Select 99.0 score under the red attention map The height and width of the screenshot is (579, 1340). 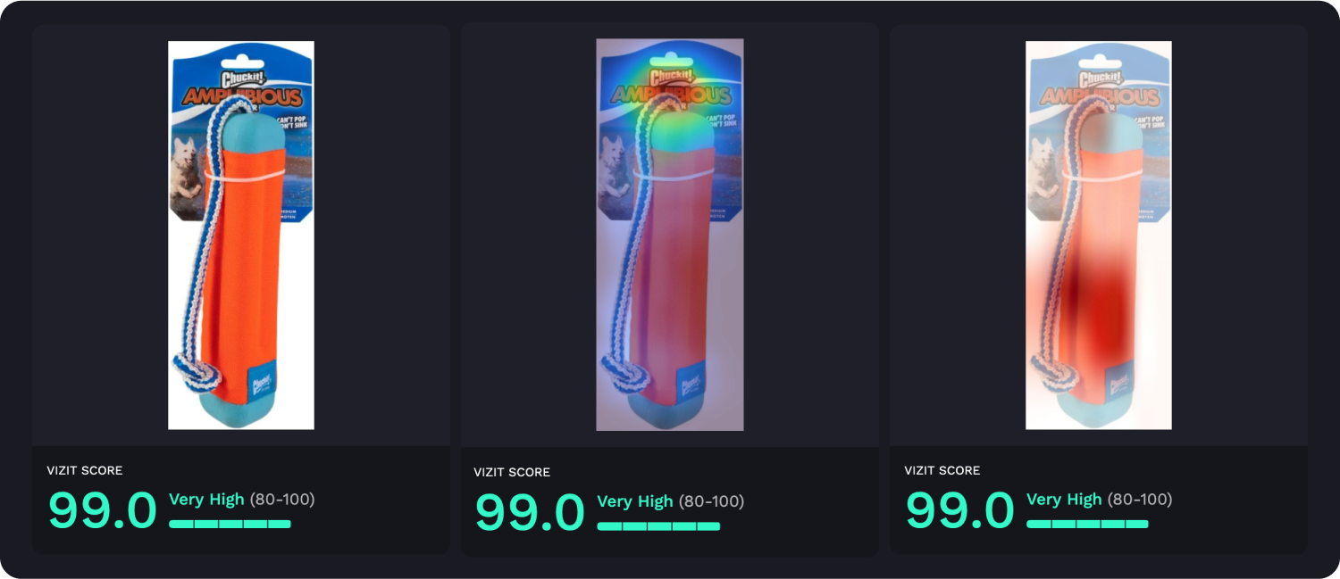(x=960, y=509)
